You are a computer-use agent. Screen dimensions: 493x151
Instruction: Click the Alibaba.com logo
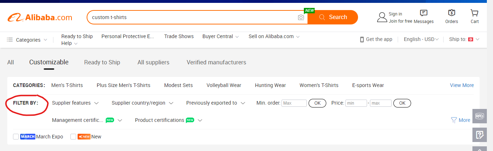coord(40,17)
